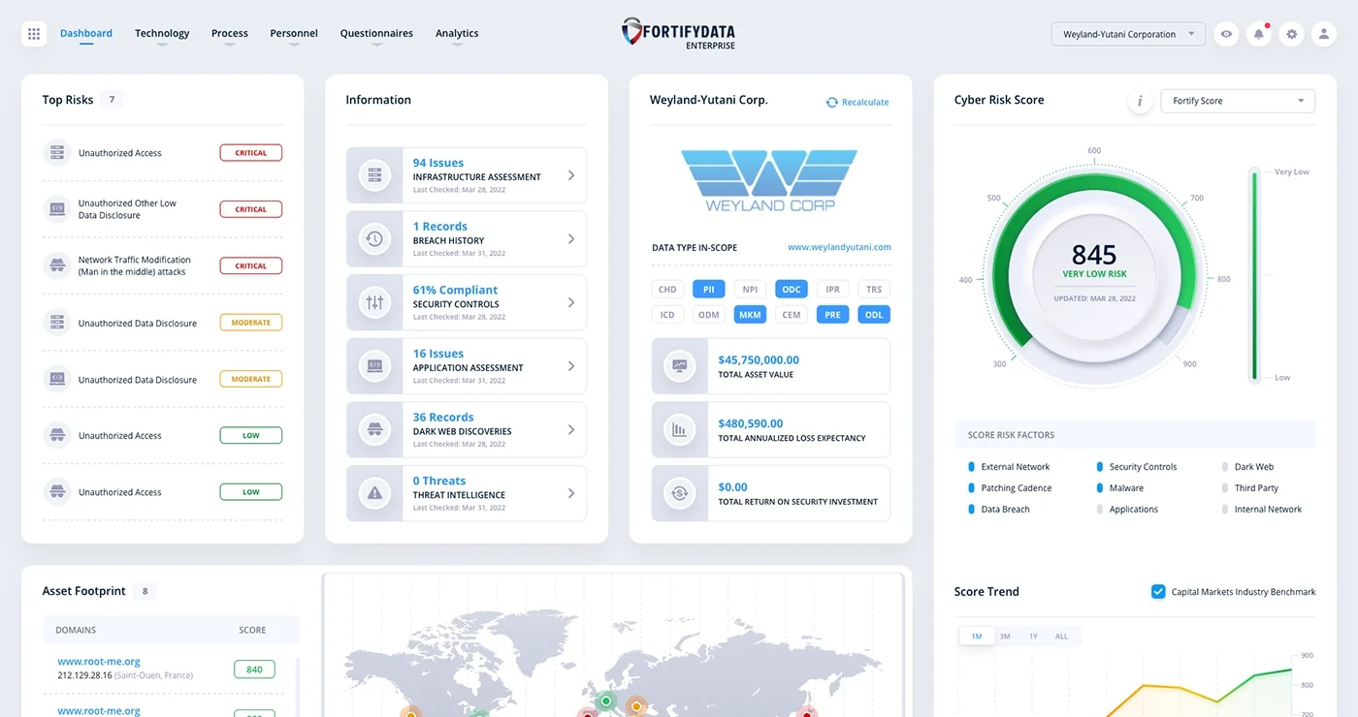Open www.weylandyutani.com link
Screen dimensions: 1358x717
839,247
